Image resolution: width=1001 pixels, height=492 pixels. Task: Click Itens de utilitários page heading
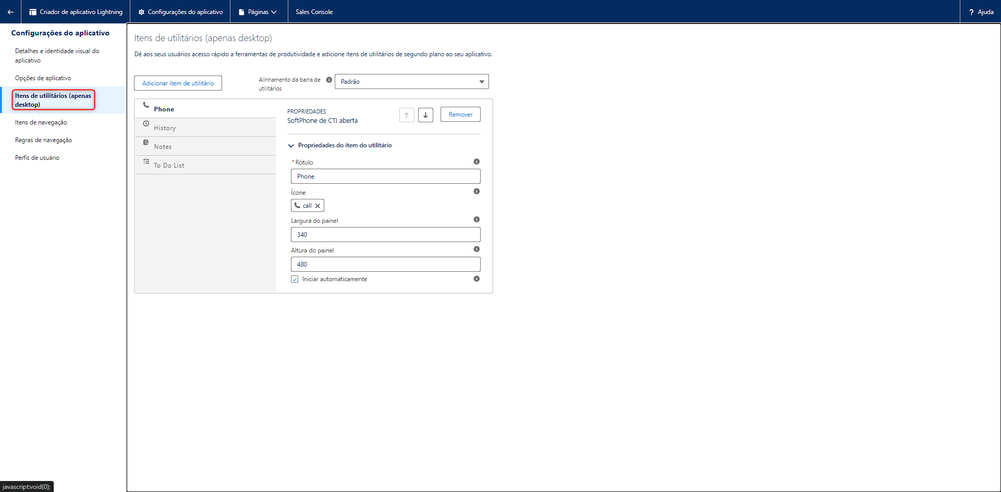coord(203,38)
